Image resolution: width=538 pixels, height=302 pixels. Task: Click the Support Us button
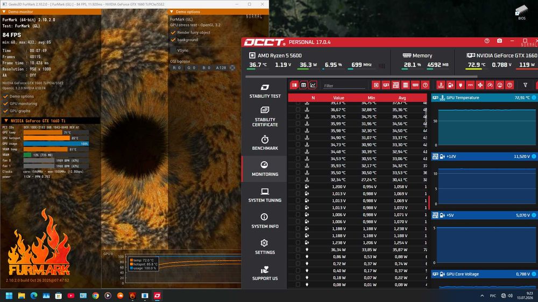click(x=265, y=273)
